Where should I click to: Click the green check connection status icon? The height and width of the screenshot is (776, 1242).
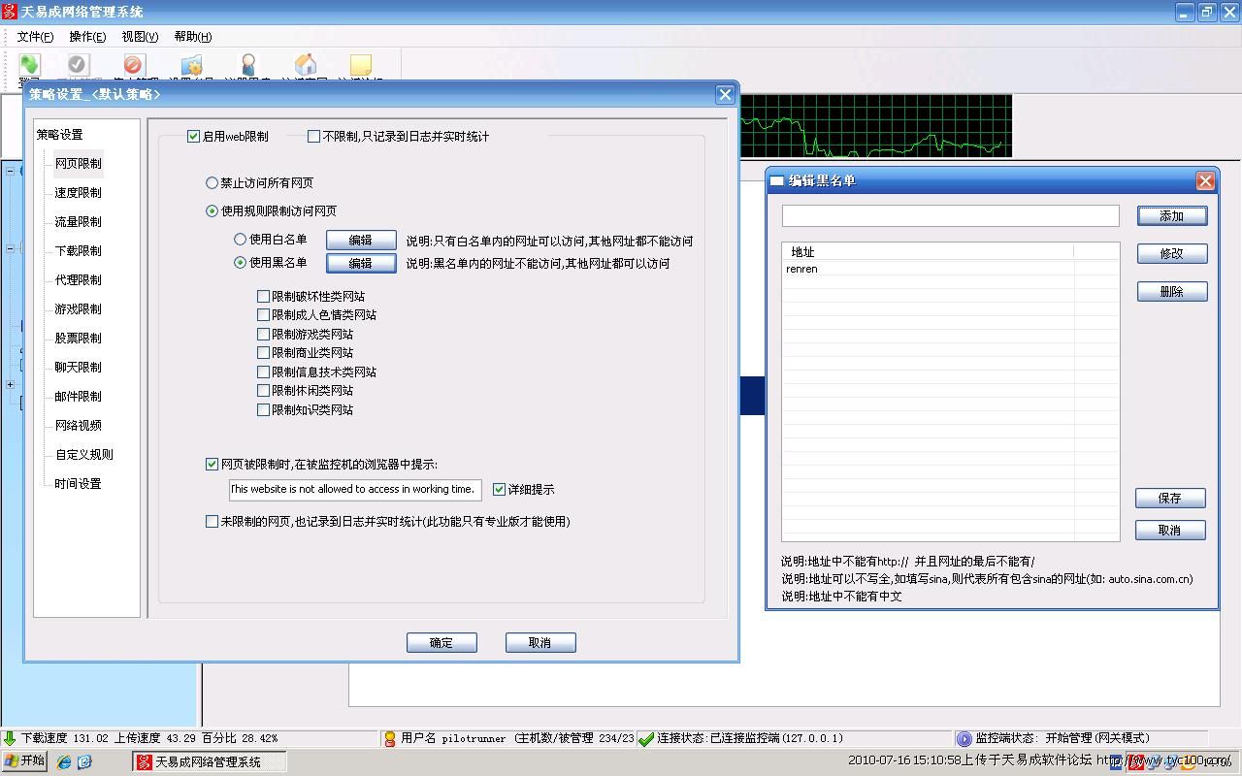(646, 738)
